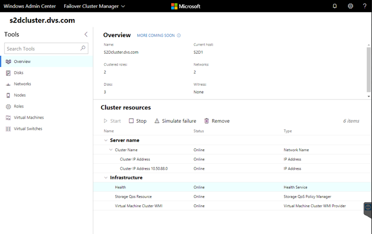Click the Overview scrollbar up arrow
The width and height of the screenshot is (372, 234).
(x=369, y=45)
